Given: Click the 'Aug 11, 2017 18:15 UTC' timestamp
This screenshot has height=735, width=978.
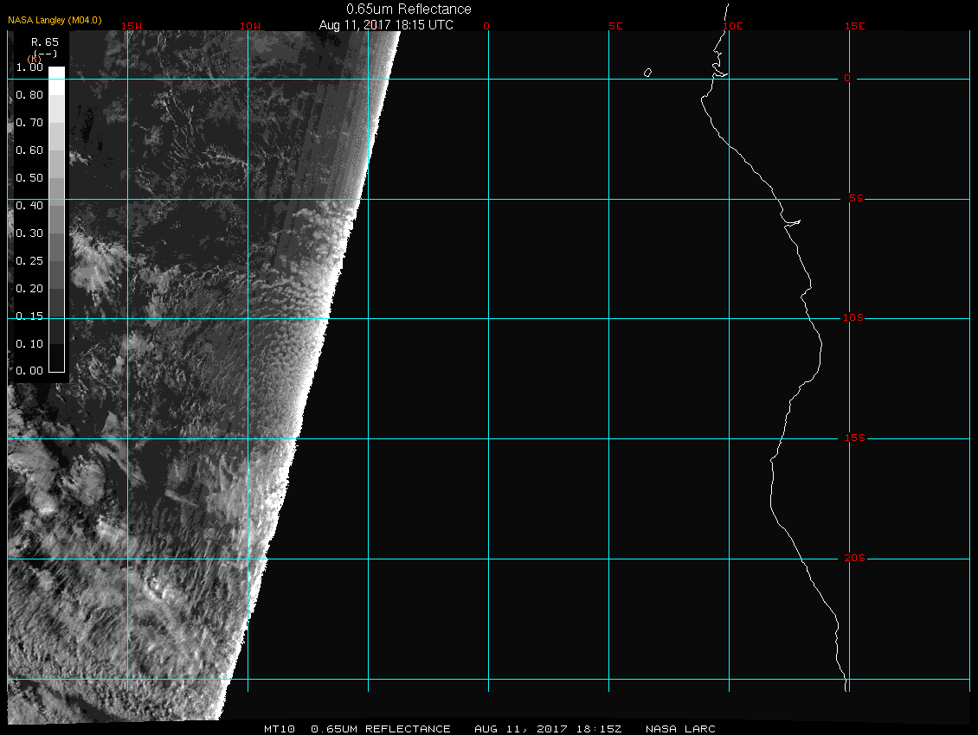Looking at the screenshot, I should click(x=386, y=25).
